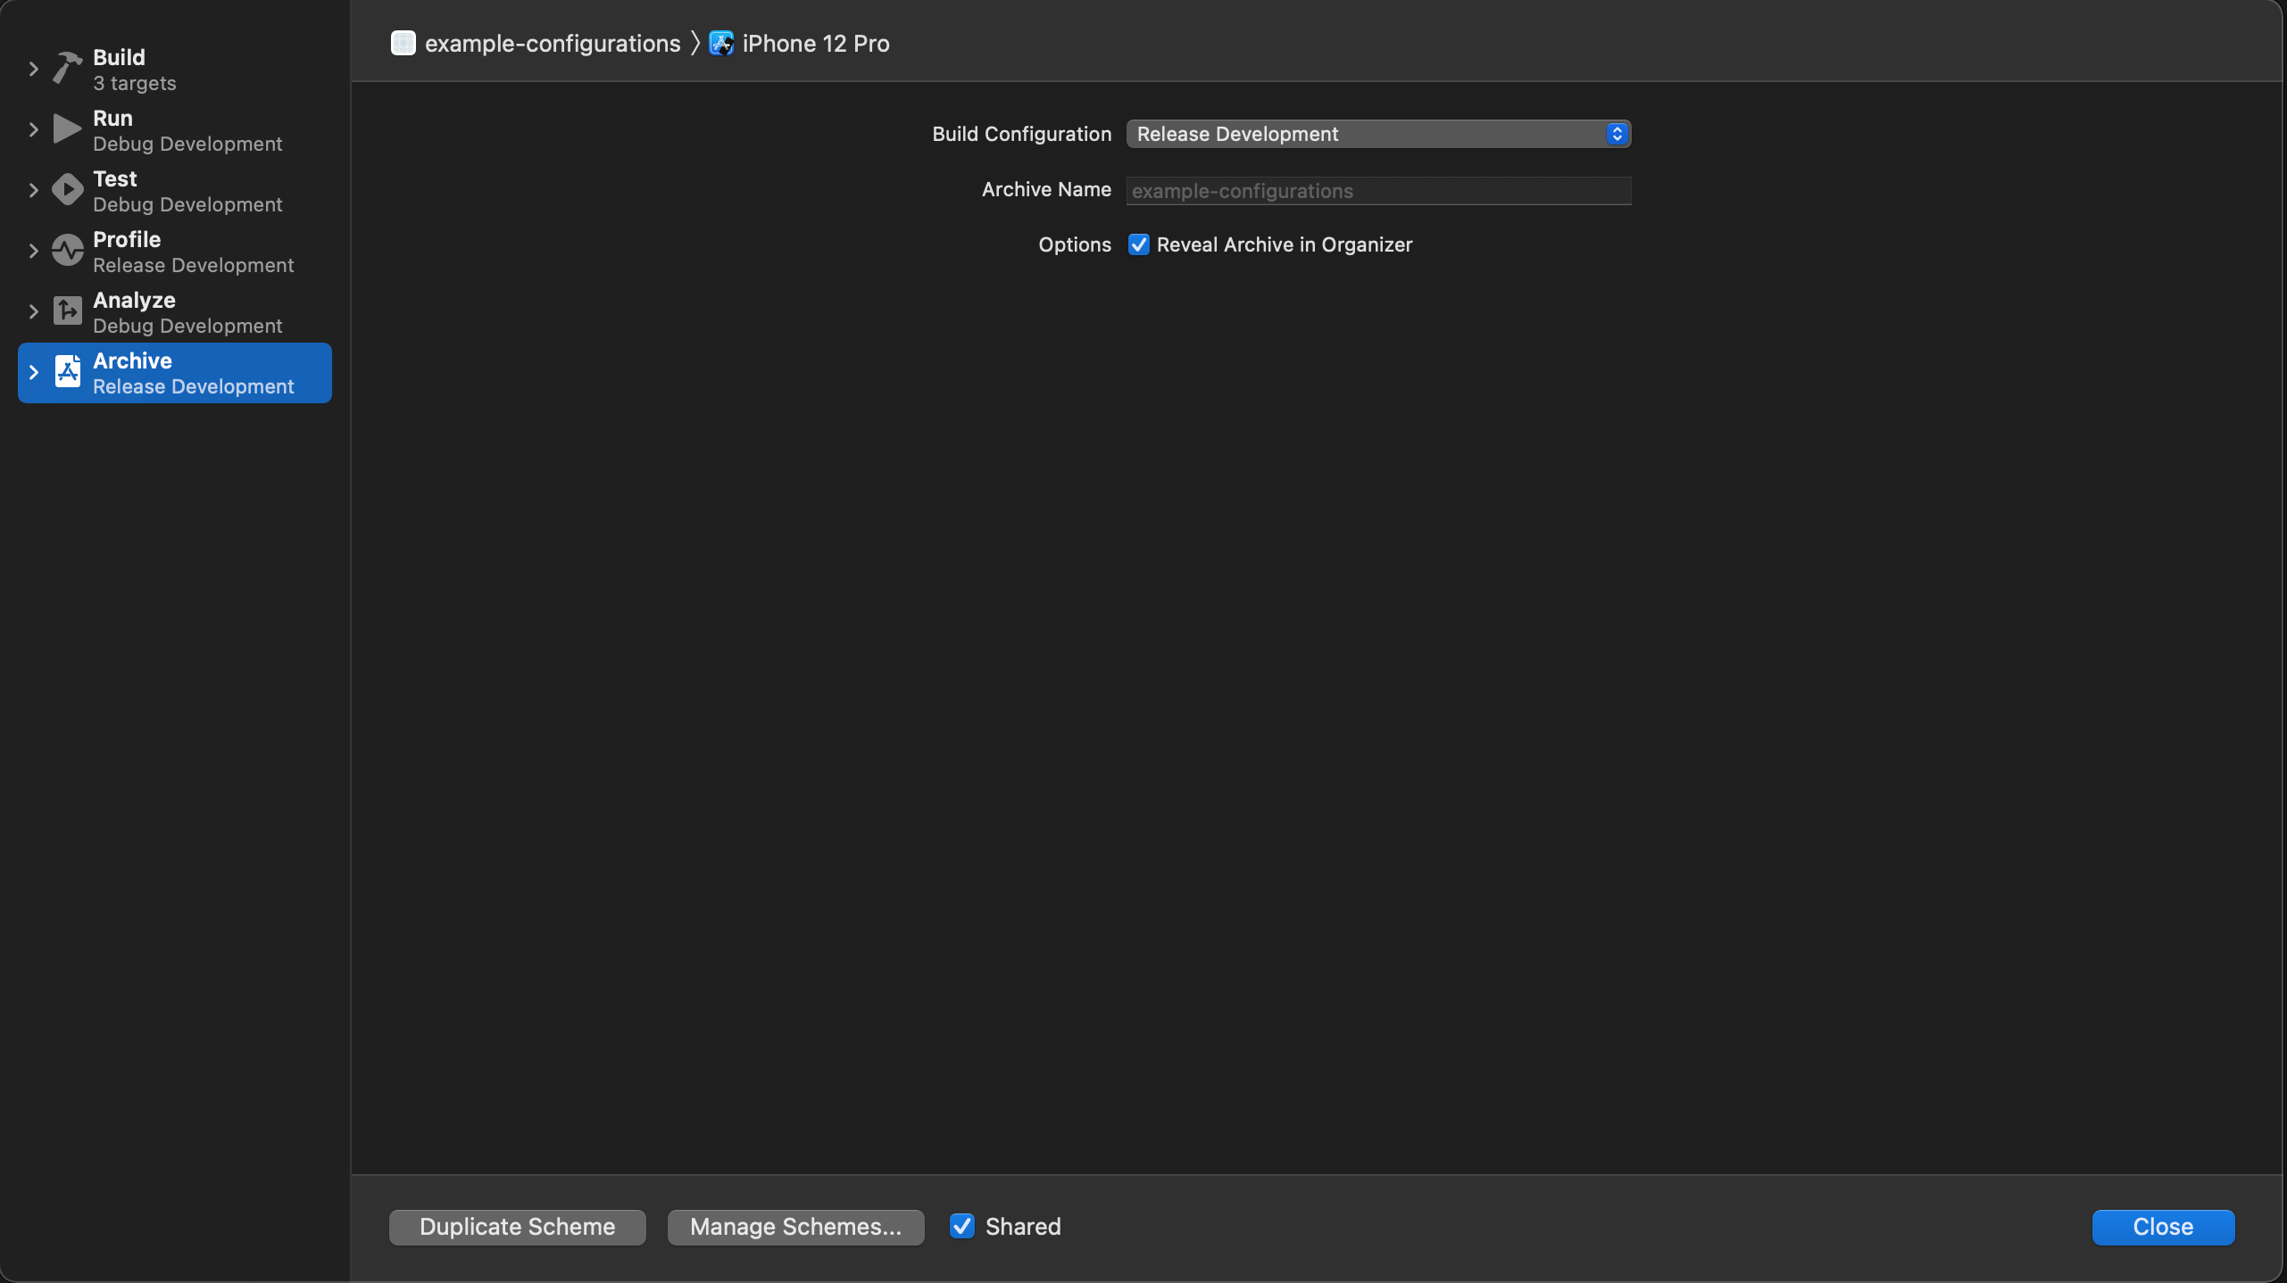
Task: Click the Archive Name text field
Action: pos(1377,191)
